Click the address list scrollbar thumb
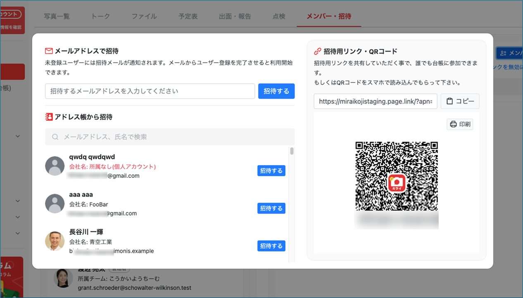The image size is (523, 298). 292,151
